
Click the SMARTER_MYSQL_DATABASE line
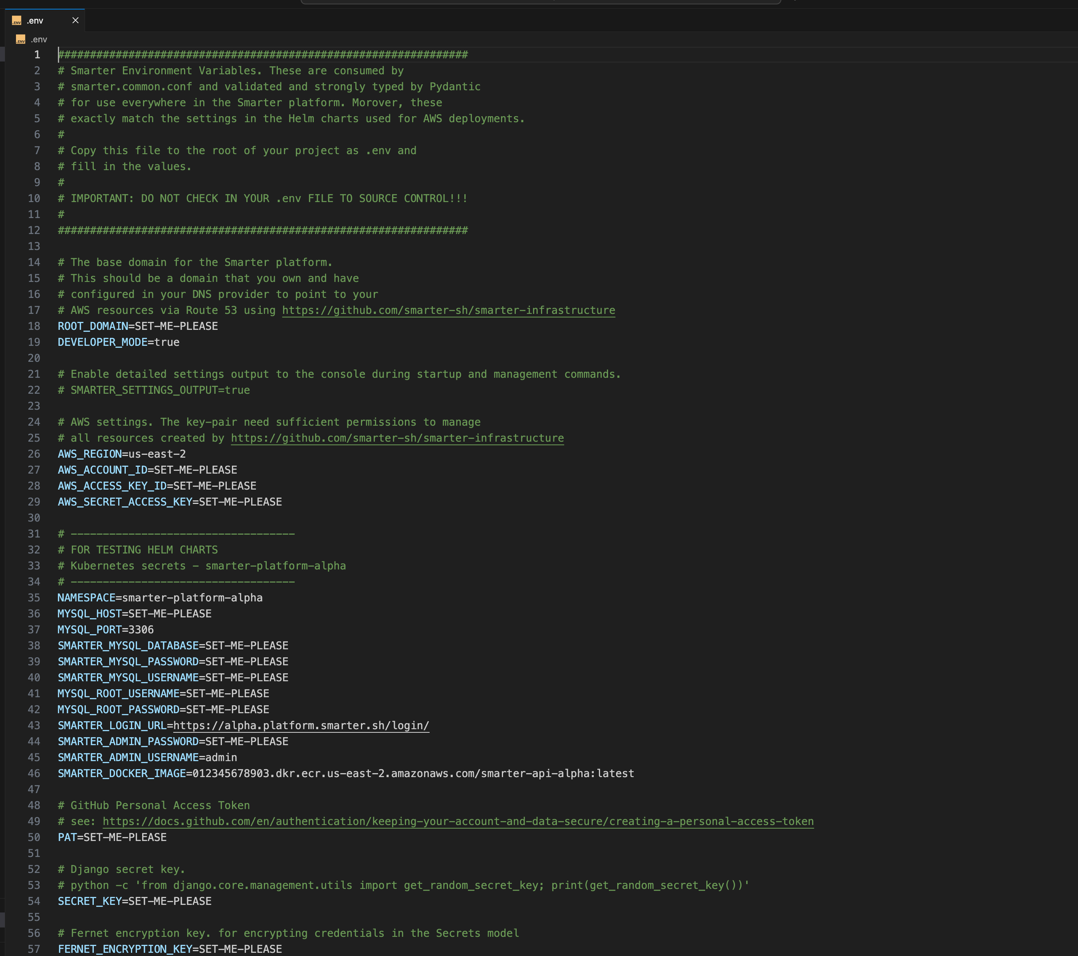pos(173,646)
